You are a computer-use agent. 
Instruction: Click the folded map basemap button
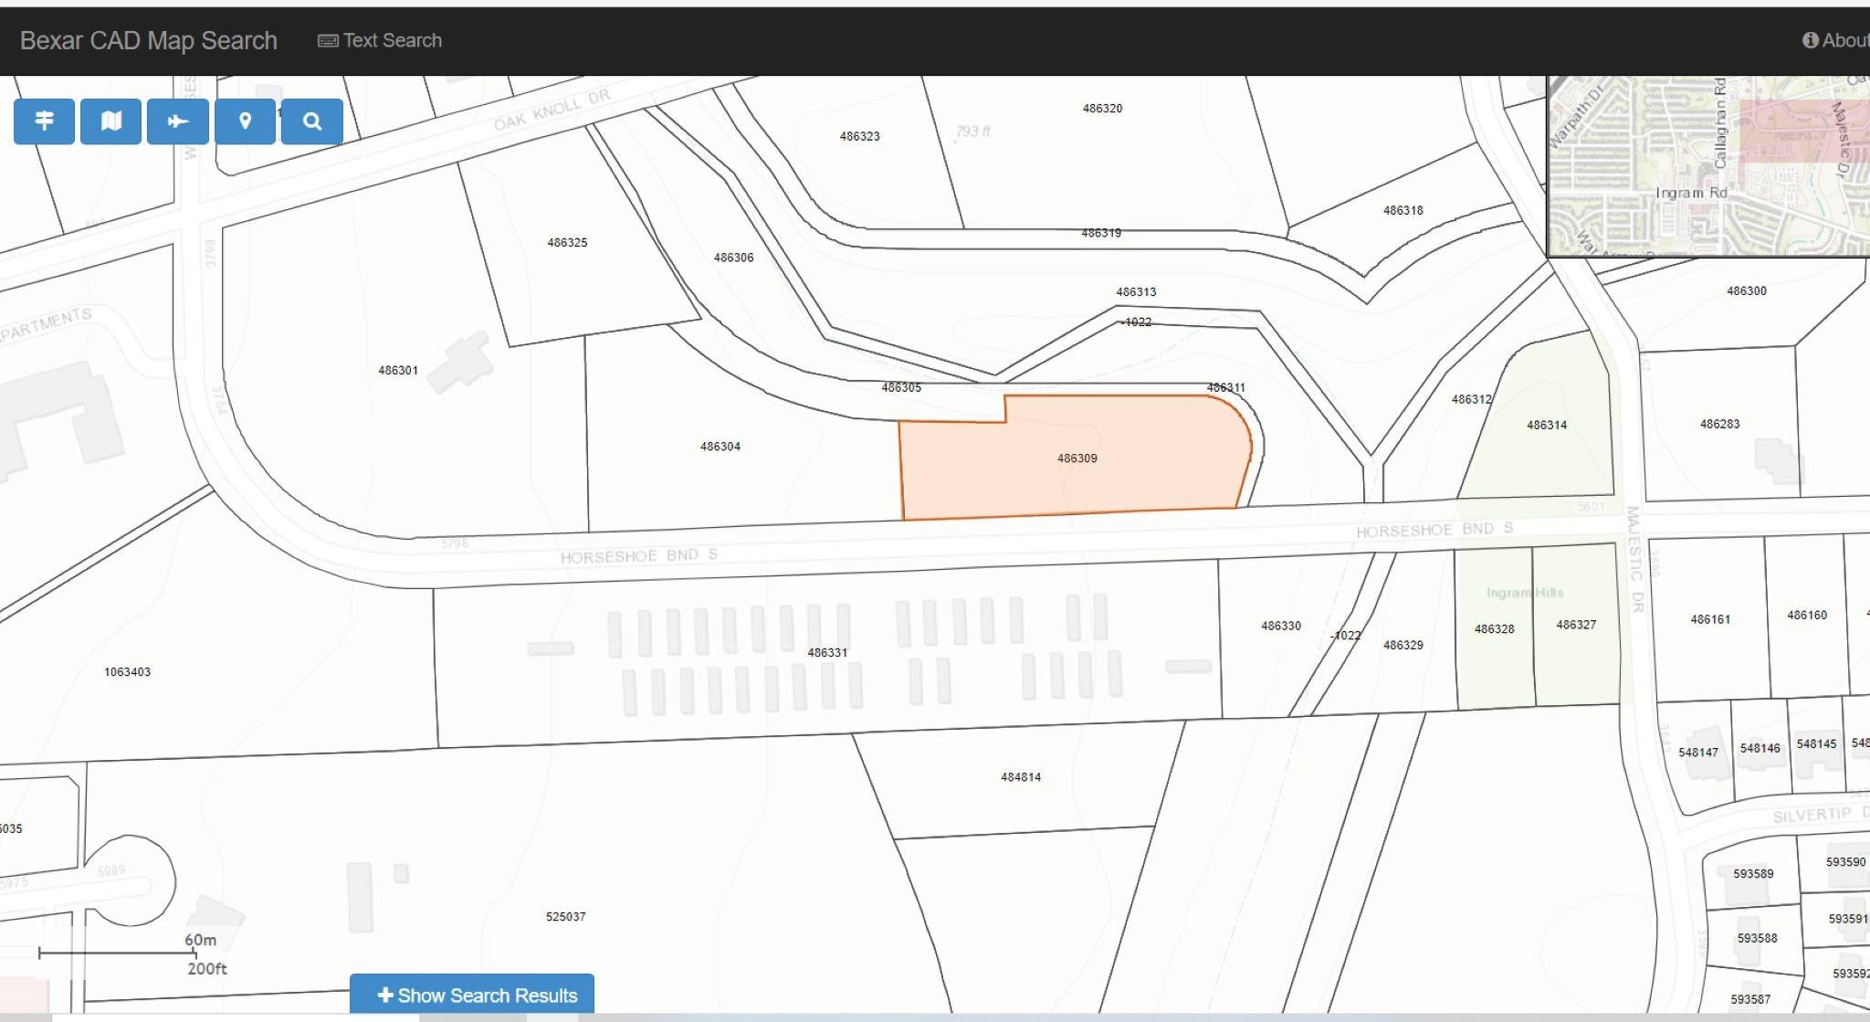click(x=110, y=121)
